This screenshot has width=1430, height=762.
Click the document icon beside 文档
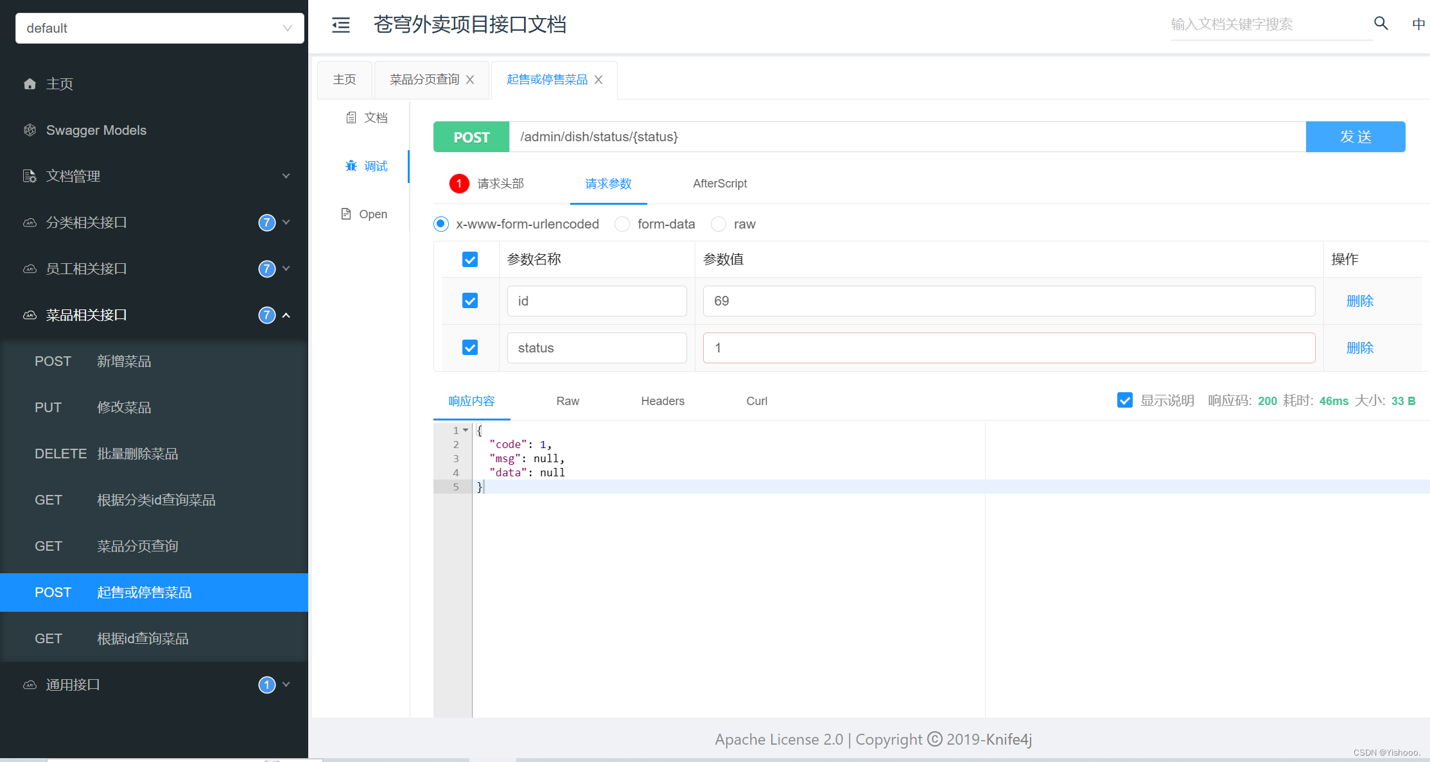pos(351,117)
